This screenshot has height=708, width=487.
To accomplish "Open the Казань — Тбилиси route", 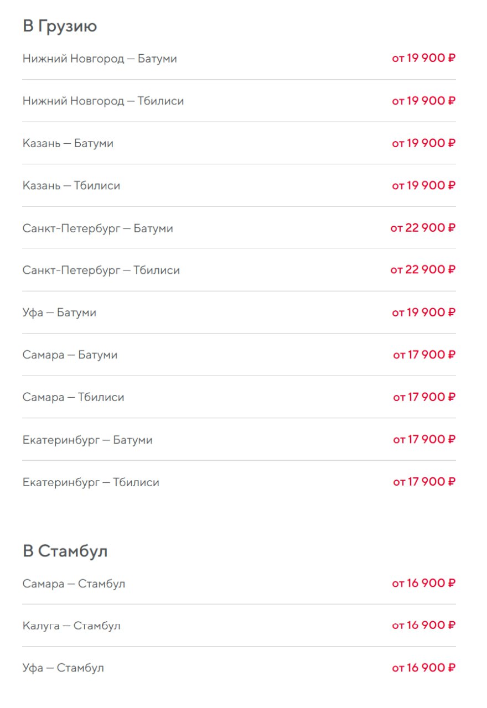I will pyautogui.click(x=71, y=186).
